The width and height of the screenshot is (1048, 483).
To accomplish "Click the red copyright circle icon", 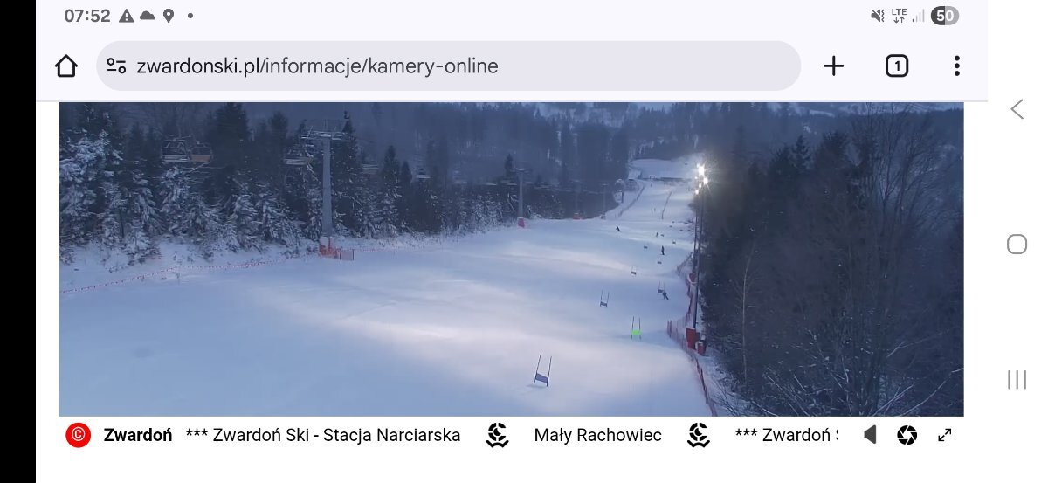I will (78, 435).
